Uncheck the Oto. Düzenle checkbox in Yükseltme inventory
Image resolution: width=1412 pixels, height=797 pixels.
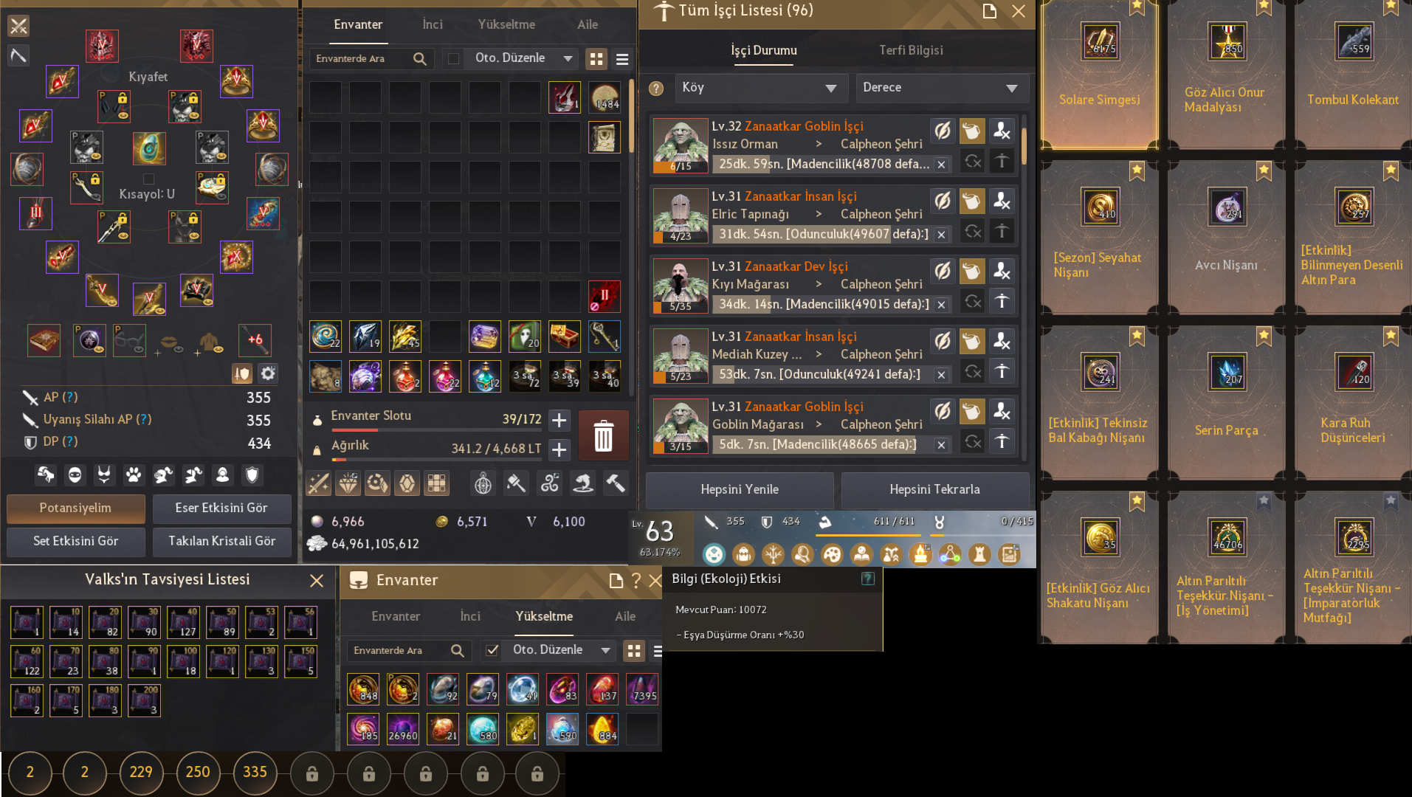click(x=491, y=650)
